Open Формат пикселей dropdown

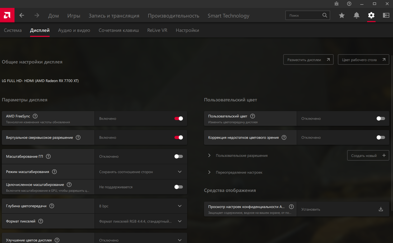point(141,221)
